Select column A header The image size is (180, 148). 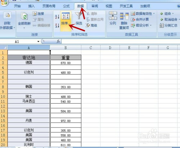click(x=29, y=48)
